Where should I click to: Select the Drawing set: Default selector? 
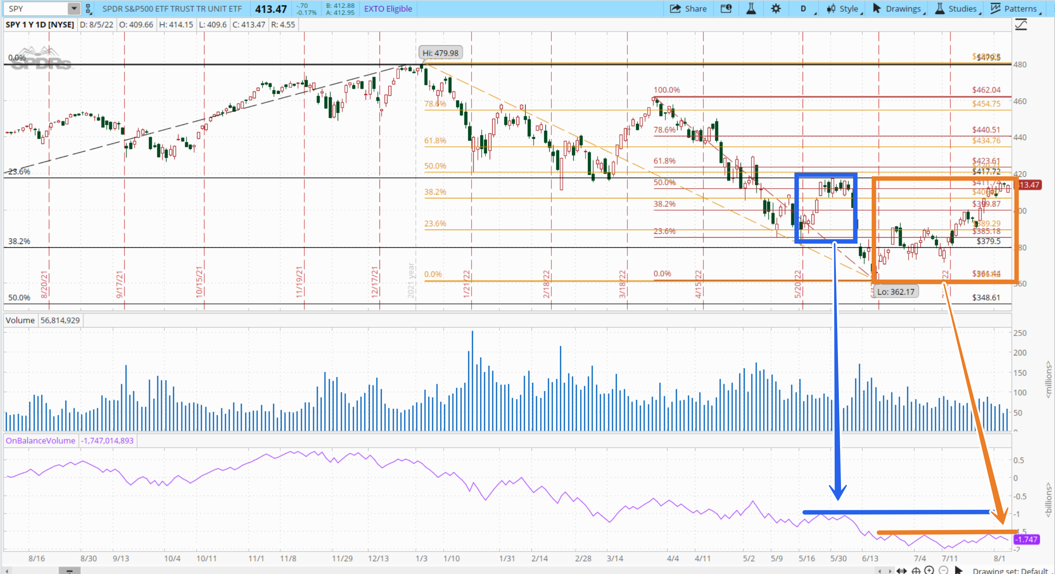1010,571
